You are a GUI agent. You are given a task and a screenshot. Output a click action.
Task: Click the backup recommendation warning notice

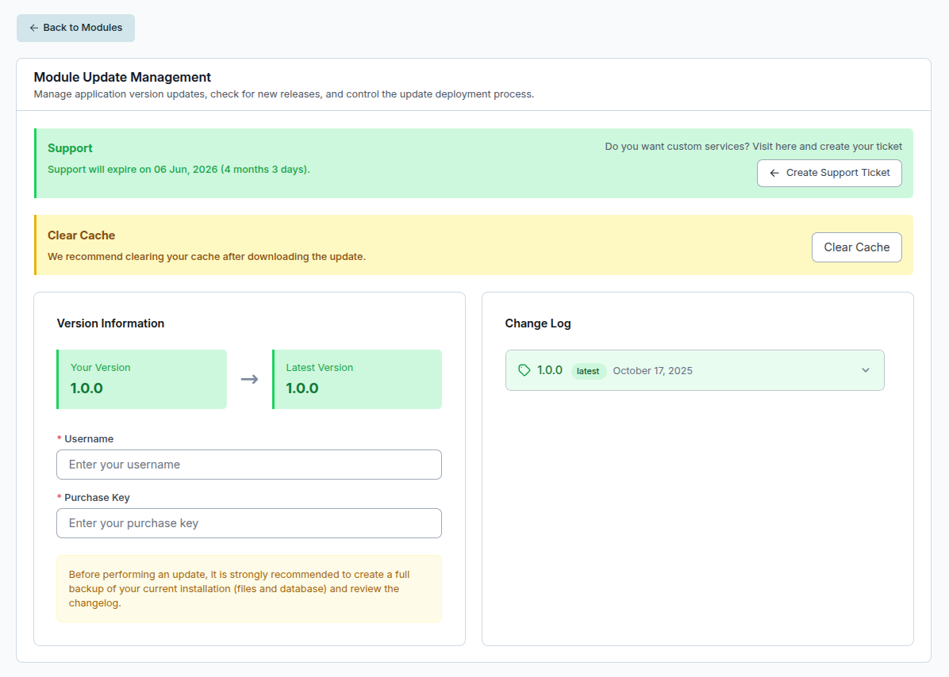(248, 588)
